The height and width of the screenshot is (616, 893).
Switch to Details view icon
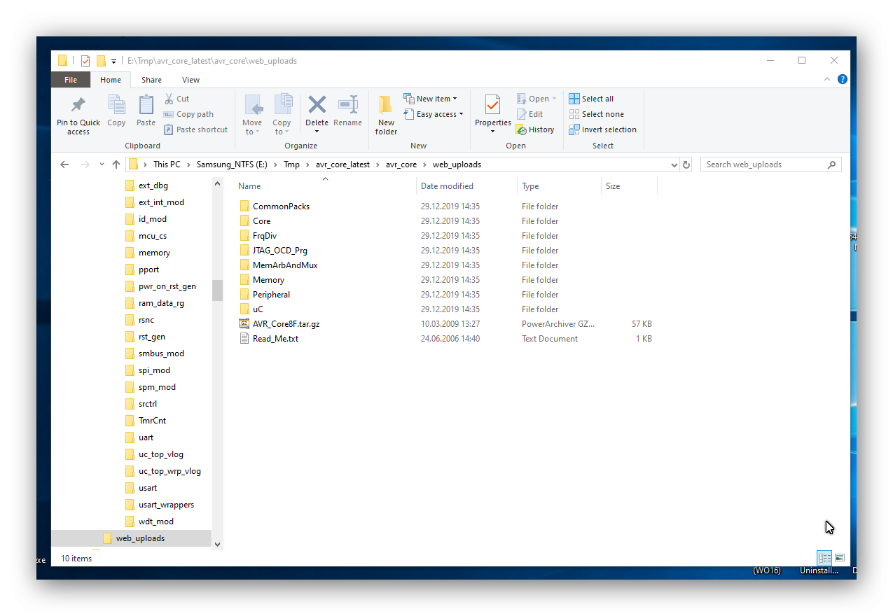(x=825, y=558)
